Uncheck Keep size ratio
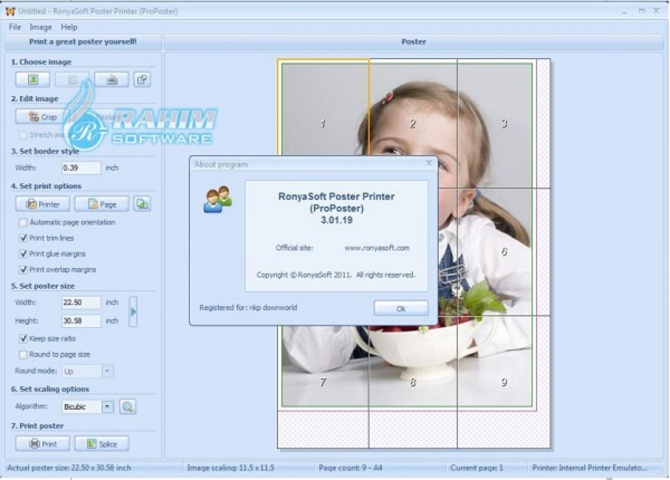The width and height of the screenshot is (670, 480). point(23,339)
